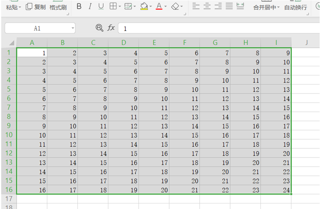Toggle Italic formatting
Image resolution: width=320 pixels, height=209 pixels.
pyautogui.click(x=90, y=6)
